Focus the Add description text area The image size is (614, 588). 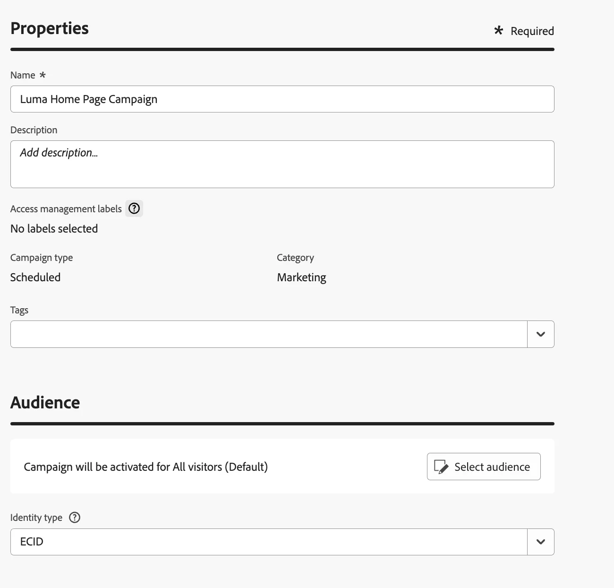click(x=282, y=164)
